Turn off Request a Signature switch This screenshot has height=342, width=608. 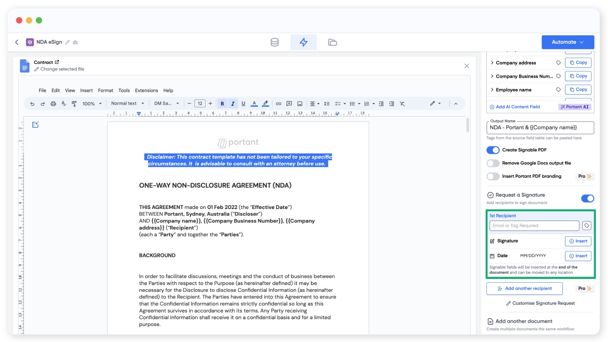(587, 198)
